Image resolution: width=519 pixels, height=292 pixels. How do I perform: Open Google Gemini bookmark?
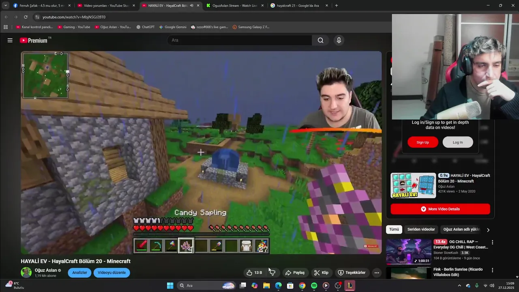pyautogui.click(x=173, y=27)
